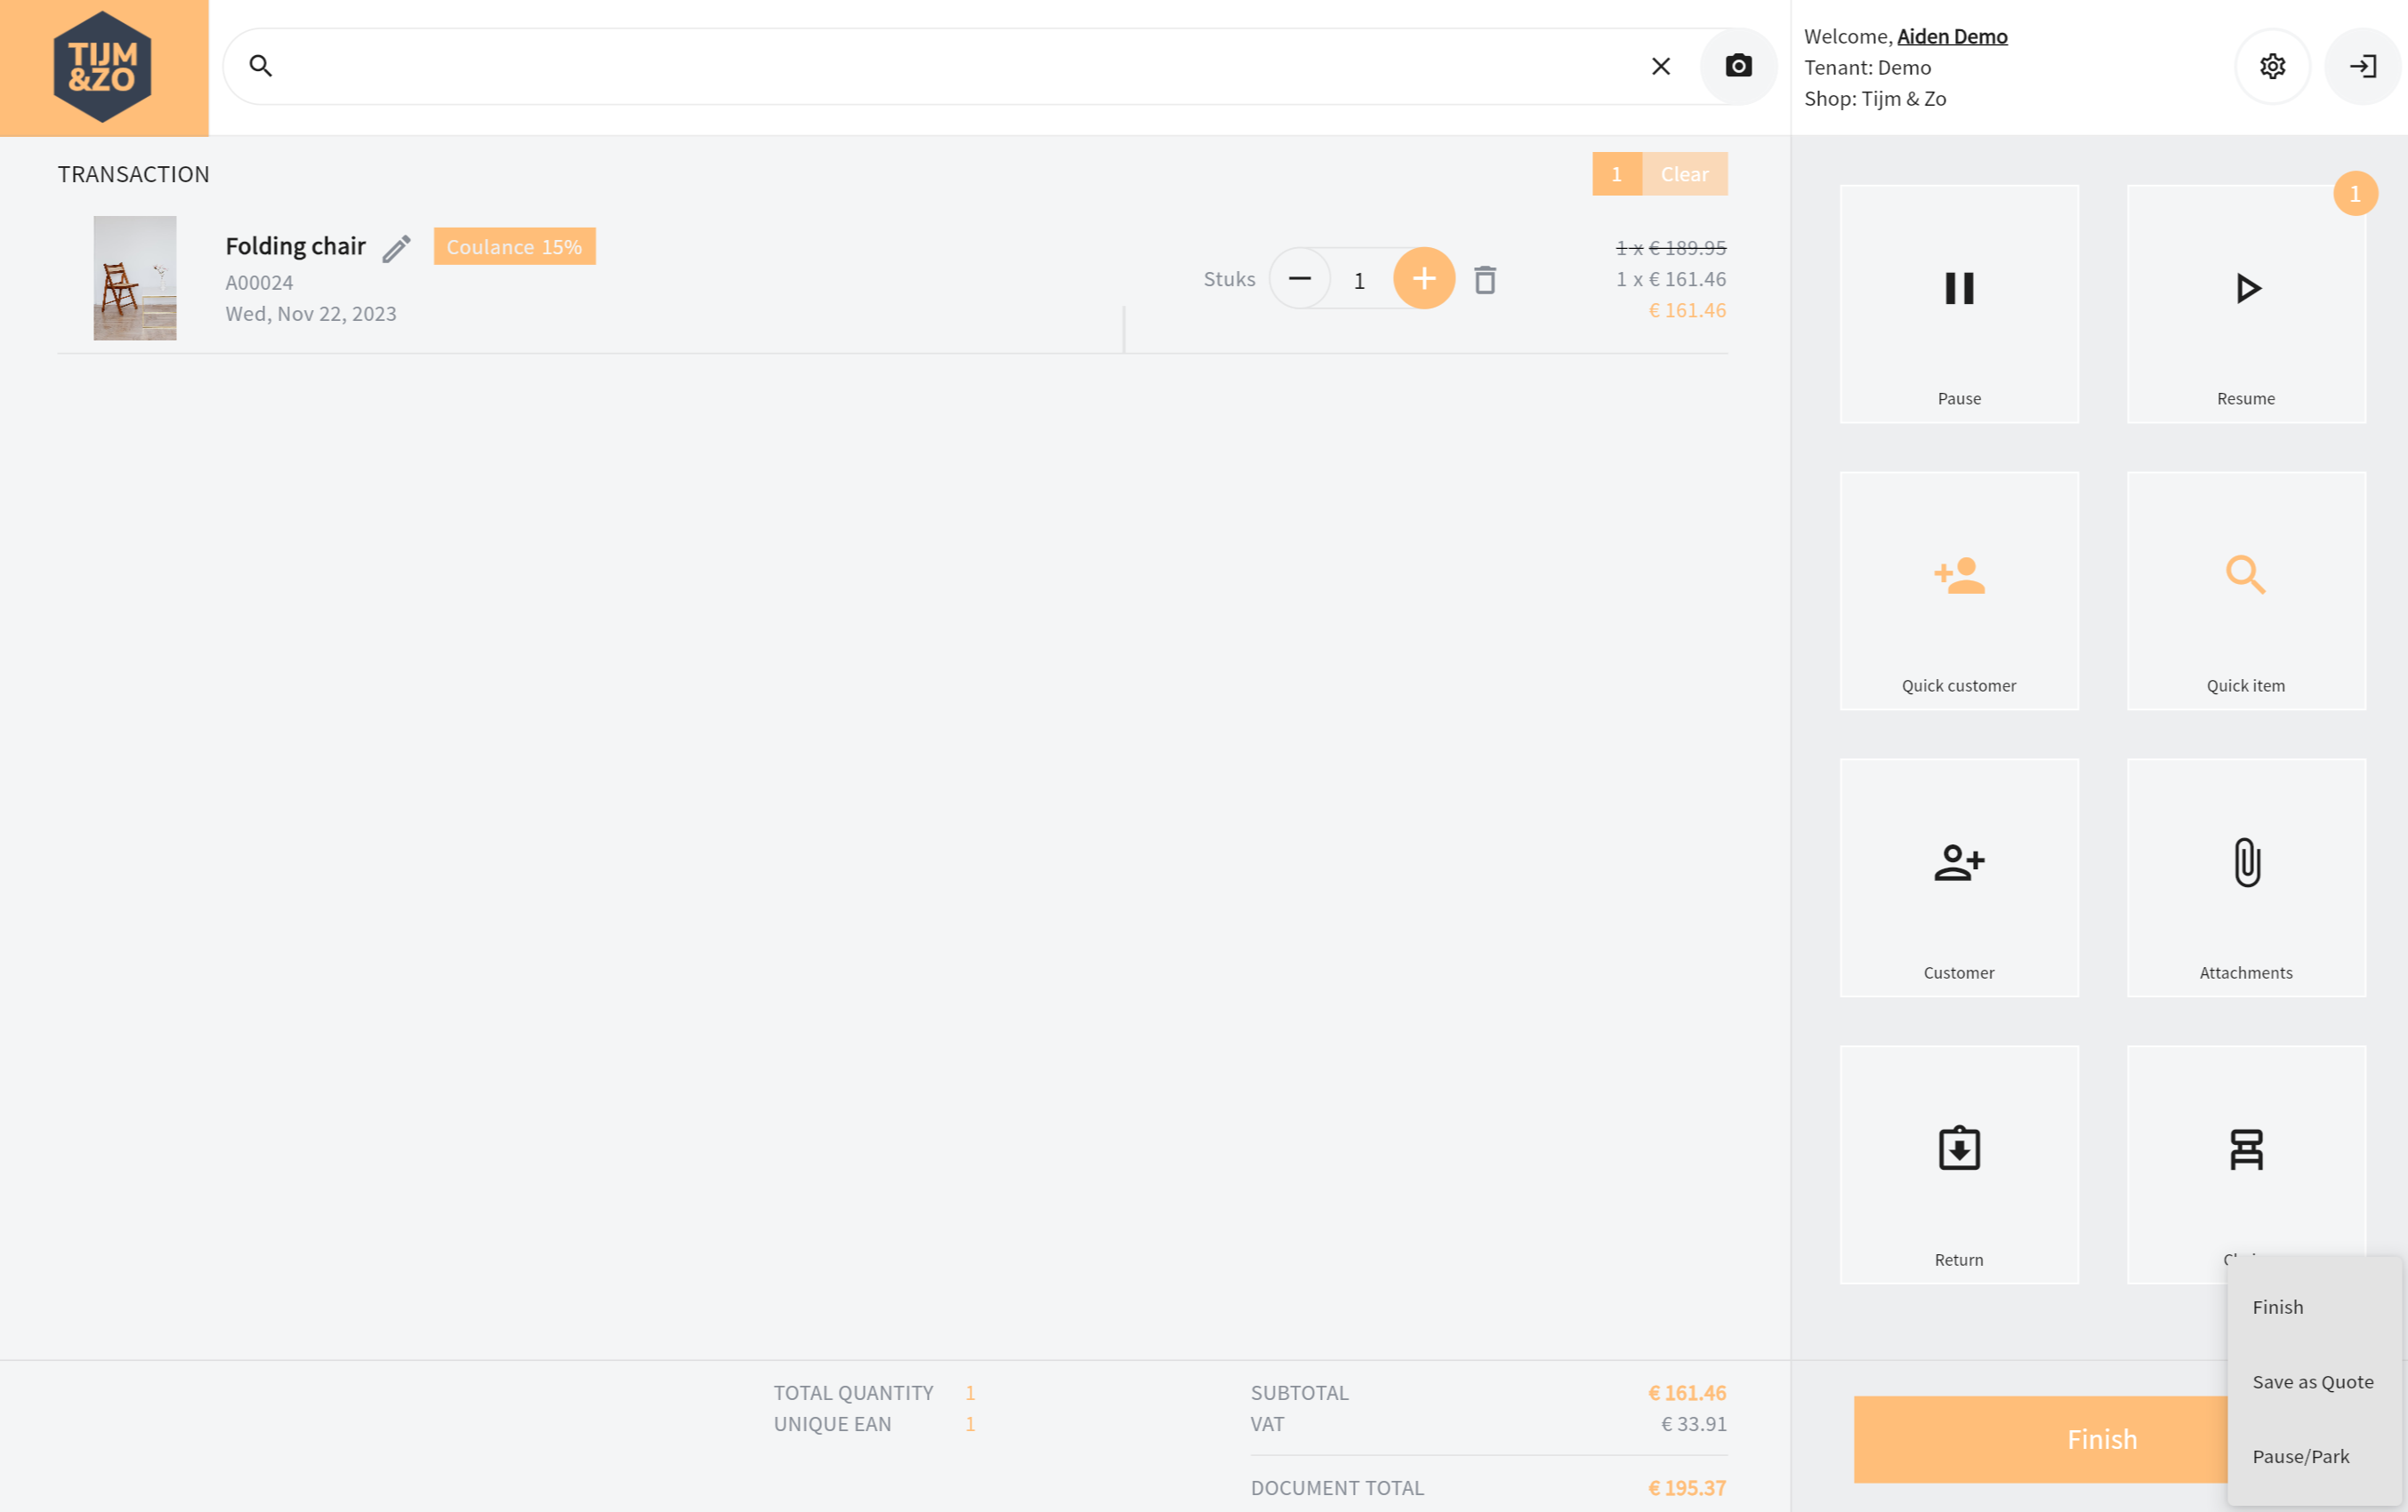Viewport: 2408px width, 1512px height.
Task: Click the chair icon tile
Action: click(x=2245, y=1149)
